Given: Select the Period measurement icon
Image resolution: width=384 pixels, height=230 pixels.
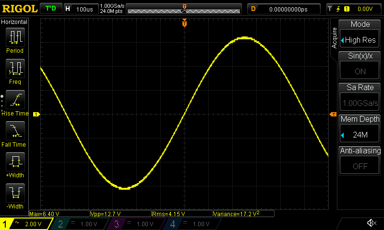Looking at the screenshot, I should [x=15, y=41].
